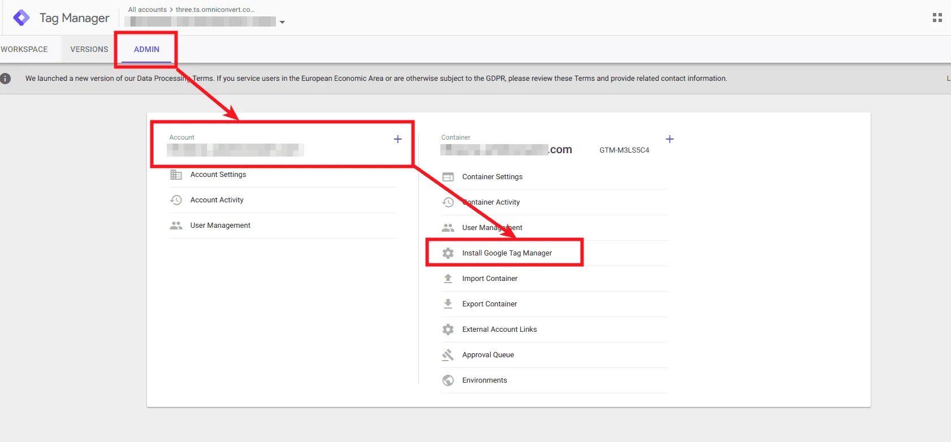
Task: Click the three.ts.omniconvert.co breadcrumb
Action: [215, 10]
